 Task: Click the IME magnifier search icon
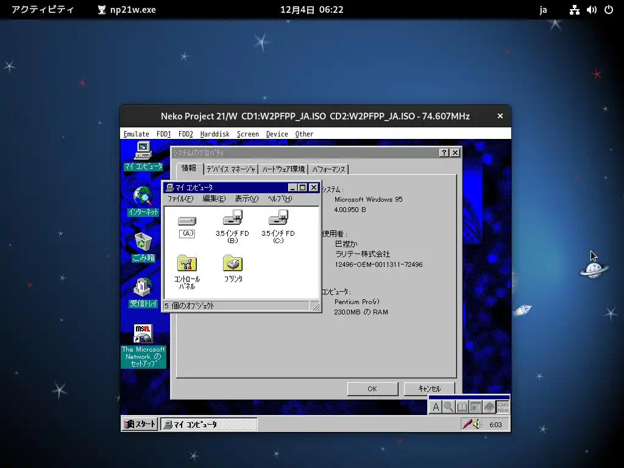coord(448,406)
